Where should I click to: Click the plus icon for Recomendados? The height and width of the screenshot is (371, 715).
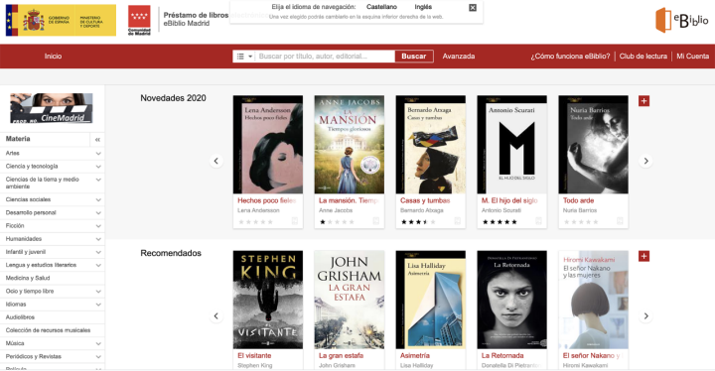click(643, 256)
